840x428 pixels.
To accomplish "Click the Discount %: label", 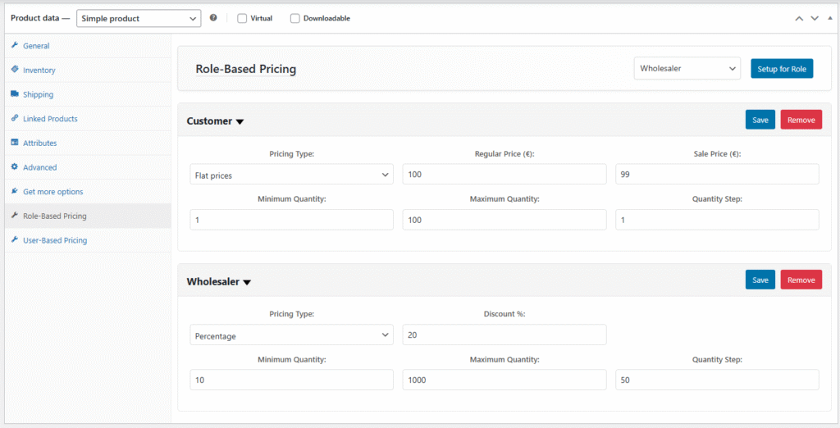I will [x=504, y=314].
